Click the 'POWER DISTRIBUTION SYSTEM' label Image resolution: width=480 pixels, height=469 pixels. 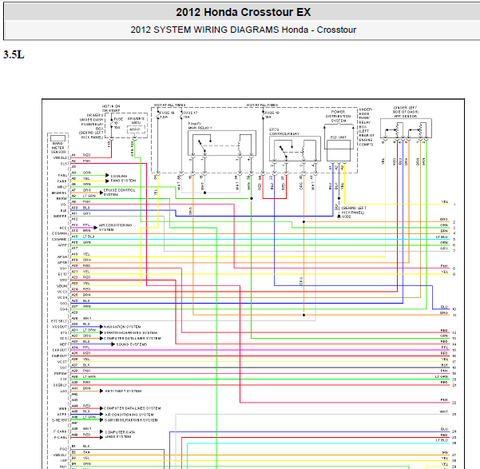[x=338, y=117]
